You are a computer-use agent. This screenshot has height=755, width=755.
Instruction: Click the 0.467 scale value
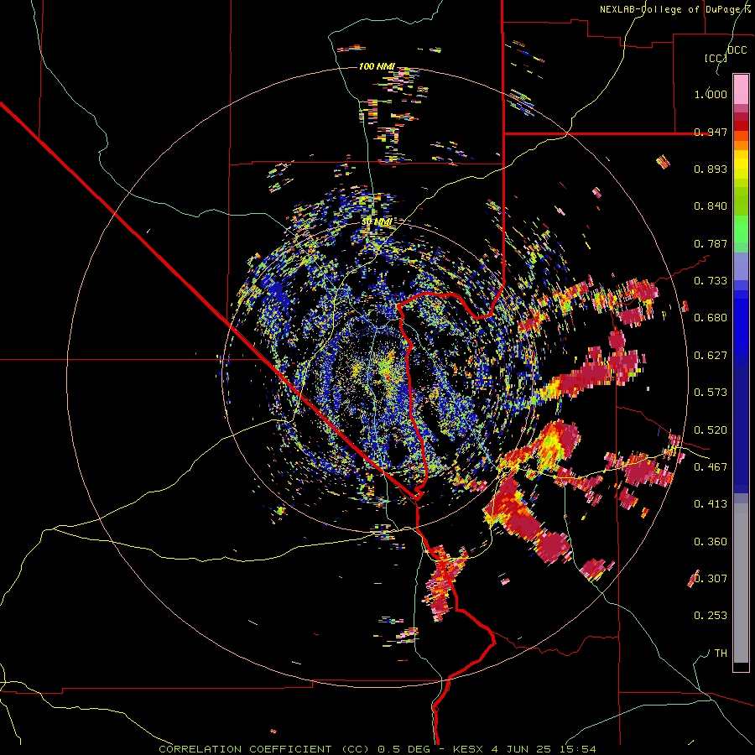(x=711, y=467)
